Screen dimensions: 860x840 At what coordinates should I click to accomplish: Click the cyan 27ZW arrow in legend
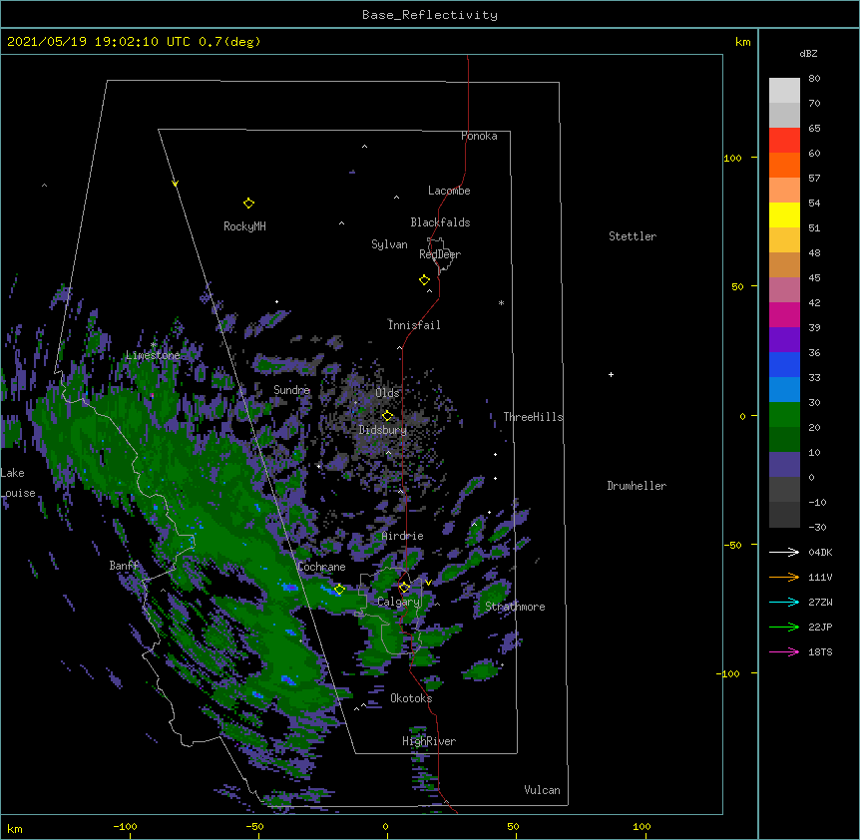point(784,602)
